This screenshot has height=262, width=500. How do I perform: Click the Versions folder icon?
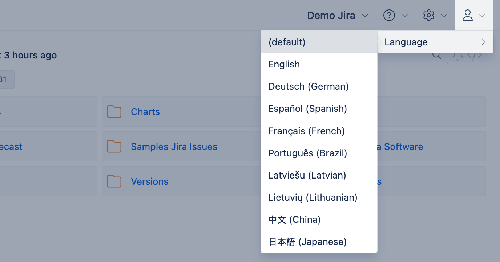(x=114, y=181)
